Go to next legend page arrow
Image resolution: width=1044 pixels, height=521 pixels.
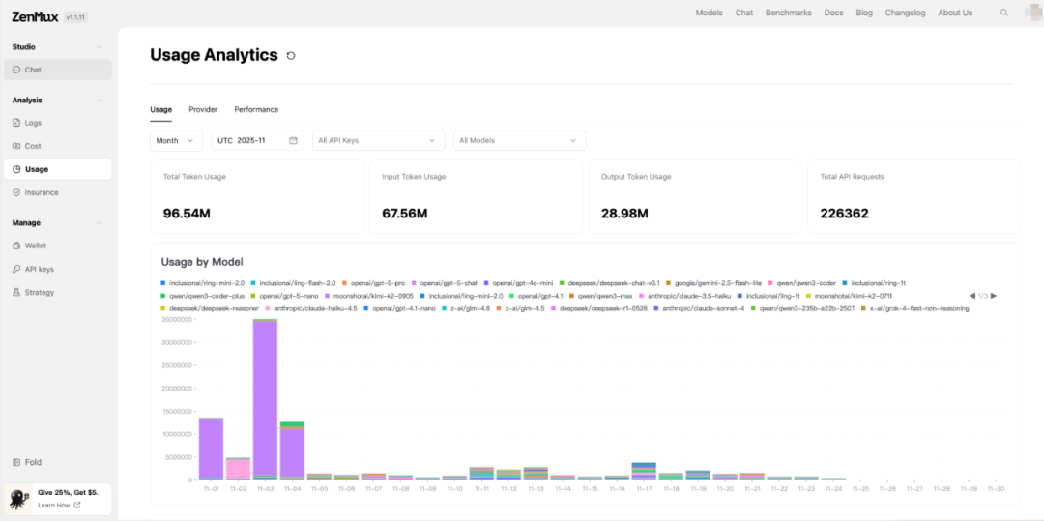click(994, 296)
